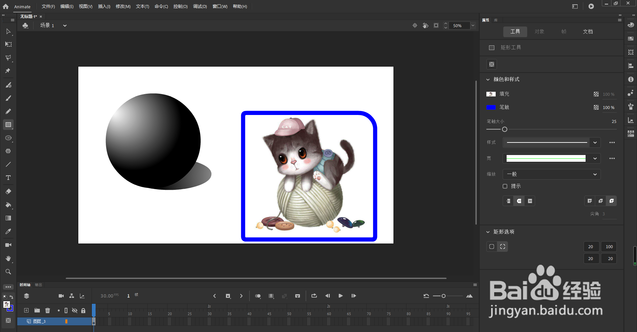The height and width of the screenshot is (332, 637).
Task: Toggle the Onion Skin button
Action: pos(258,296)
